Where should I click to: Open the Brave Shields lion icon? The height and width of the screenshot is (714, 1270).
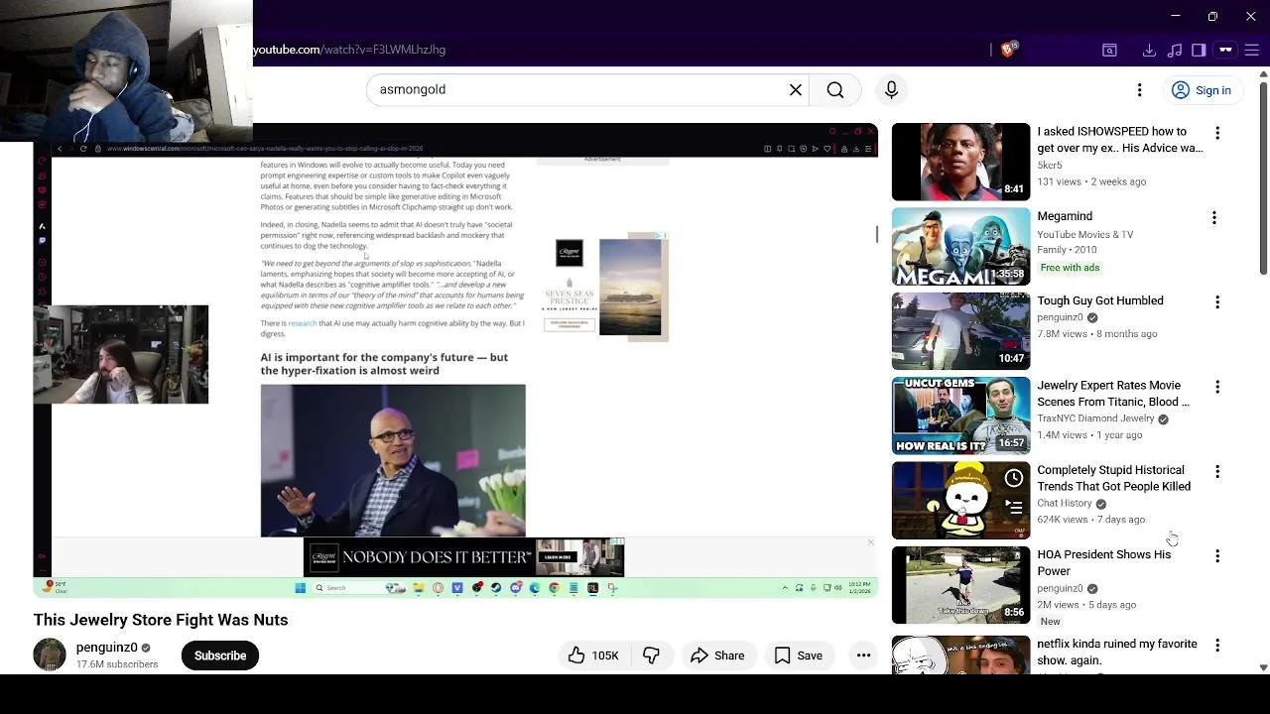(1008, 50)
